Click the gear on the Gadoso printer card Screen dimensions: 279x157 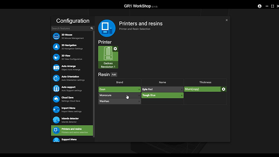coord(115,49)
